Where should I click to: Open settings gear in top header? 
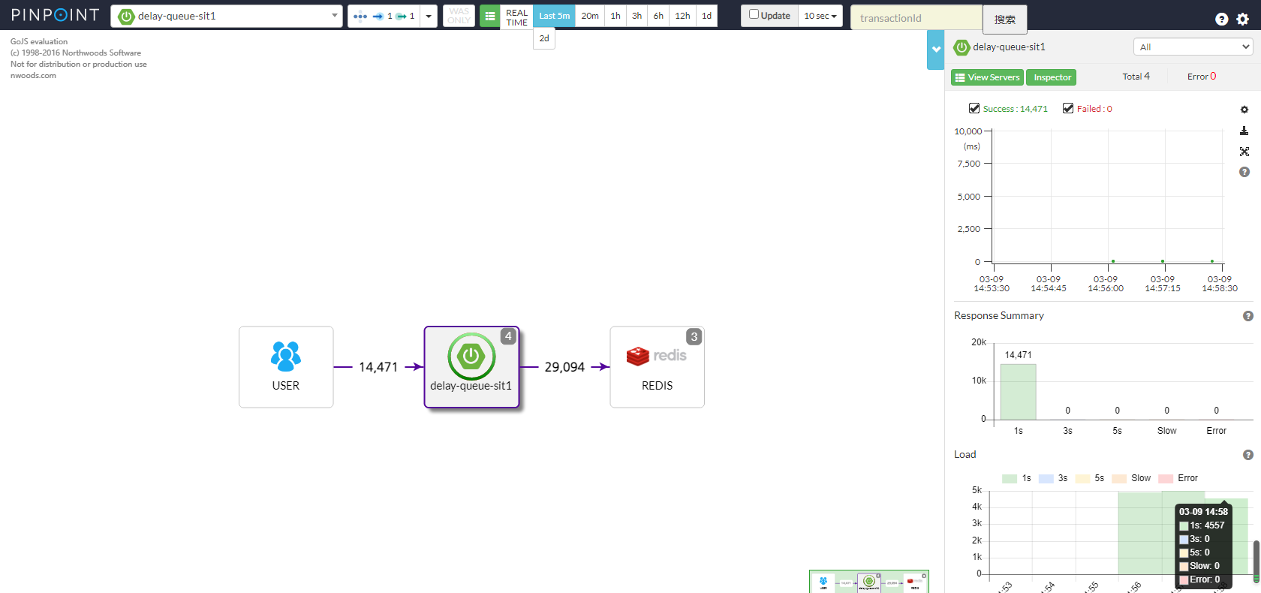tap(1243, 20)
